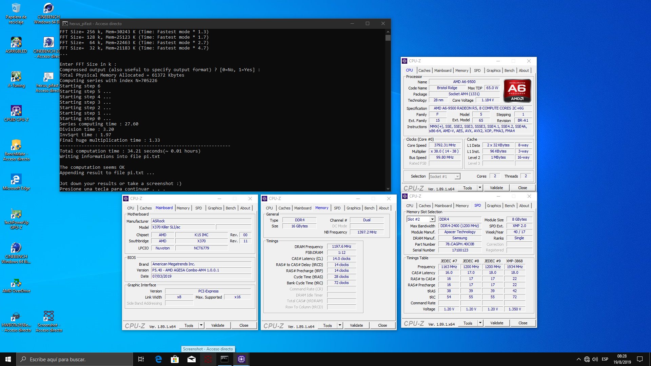This screenshot has width=651, height=366.
Task: Launch BenchMate desktop shortcut
Action: (16, 150)
